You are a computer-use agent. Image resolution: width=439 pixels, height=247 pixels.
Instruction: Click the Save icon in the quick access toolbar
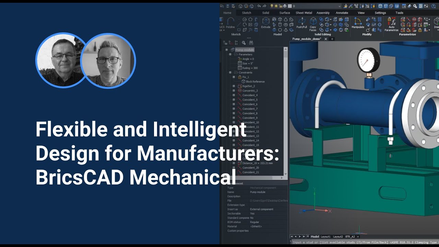[x=228, y=6]
